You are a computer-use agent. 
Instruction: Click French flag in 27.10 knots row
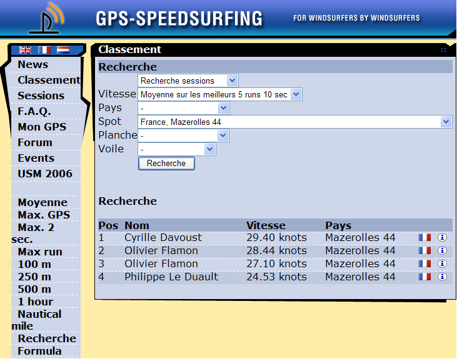coord(424,264)
